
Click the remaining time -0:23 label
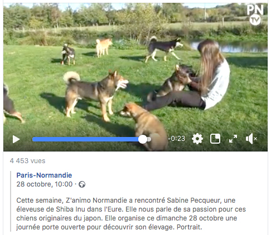(x=176, y=139)
